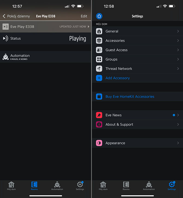The image size is (183, 198).
Task: Tap the Eve News blue unread dot
Action: (174, 115)
